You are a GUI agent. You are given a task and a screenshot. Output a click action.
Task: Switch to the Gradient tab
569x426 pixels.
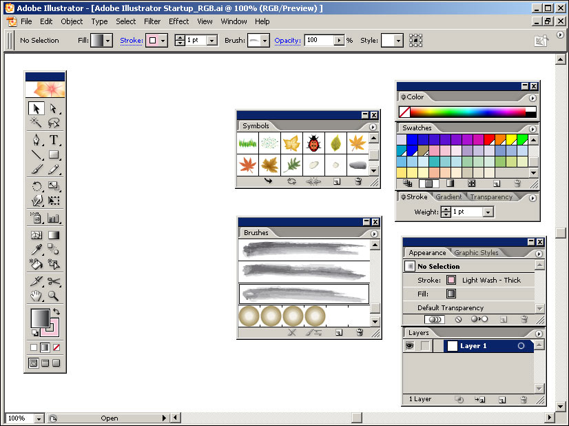(448, 197)
